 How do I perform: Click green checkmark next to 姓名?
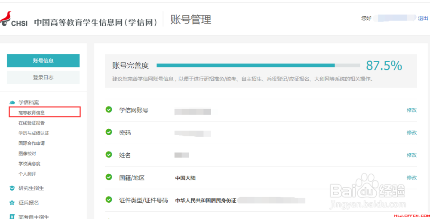tap(109, 155)
